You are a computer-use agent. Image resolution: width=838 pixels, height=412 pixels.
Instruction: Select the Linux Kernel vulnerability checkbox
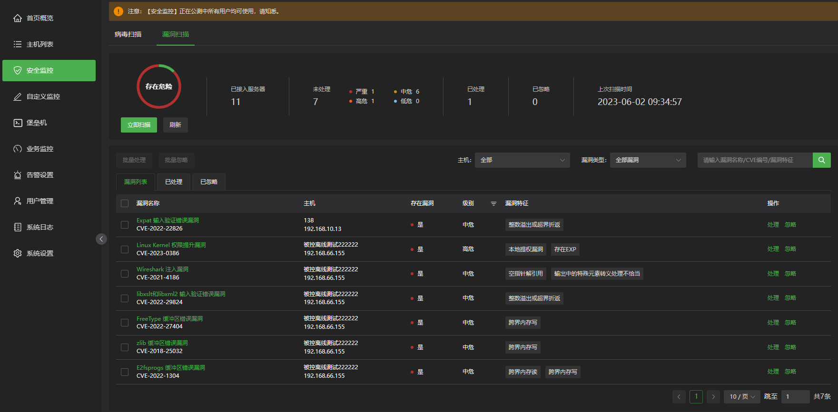(125, 249)
